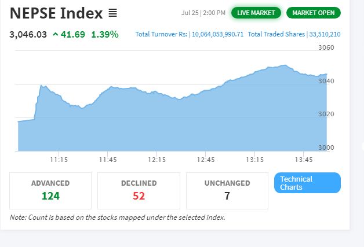
Task: Open Technical Charts
Action: 307,183
